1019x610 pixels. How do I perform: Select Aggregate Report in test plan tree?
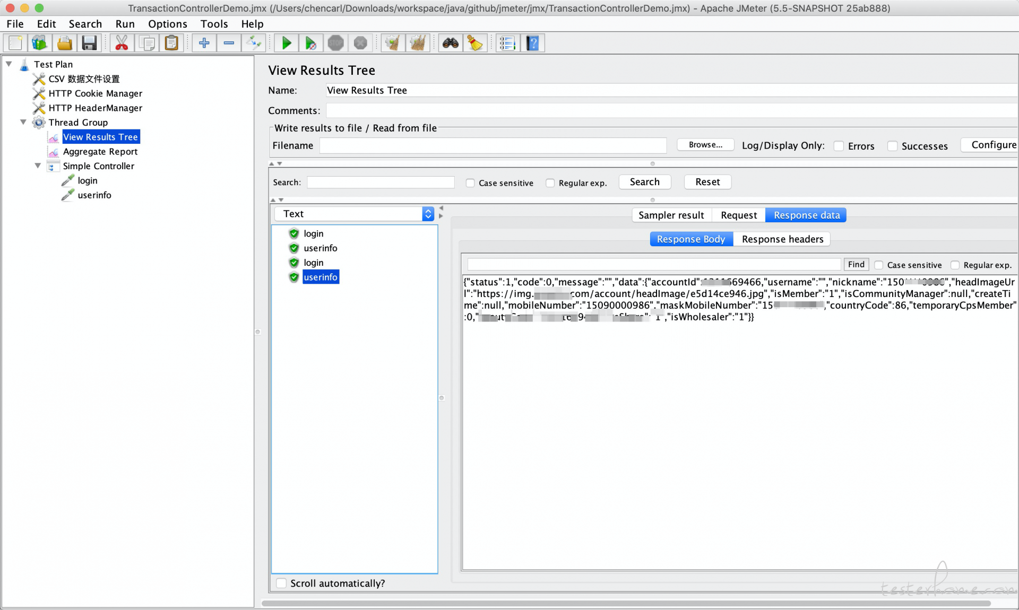[100, 151]
